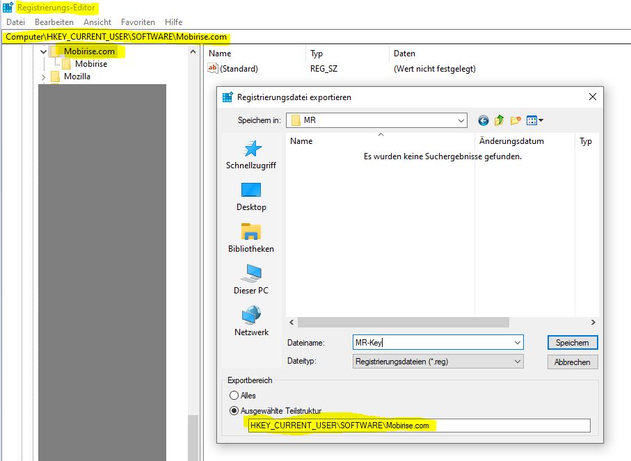Click the horizontal scrollbar in file list
This screenshot has width=631, height=461.
pos(404,323)
